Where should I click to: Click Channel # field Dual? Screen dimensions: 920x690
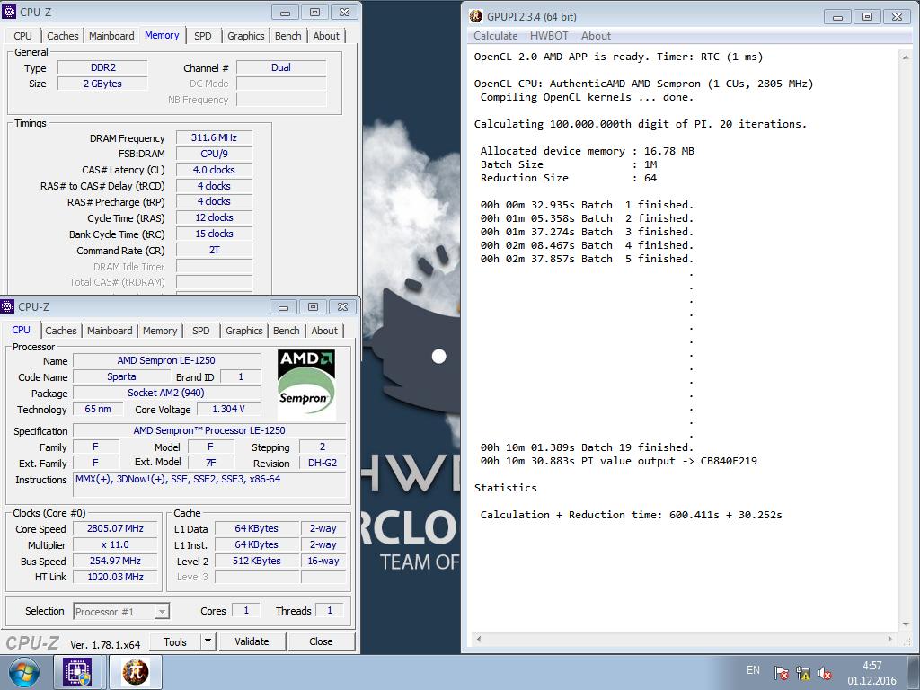click(x=281, y=67)
